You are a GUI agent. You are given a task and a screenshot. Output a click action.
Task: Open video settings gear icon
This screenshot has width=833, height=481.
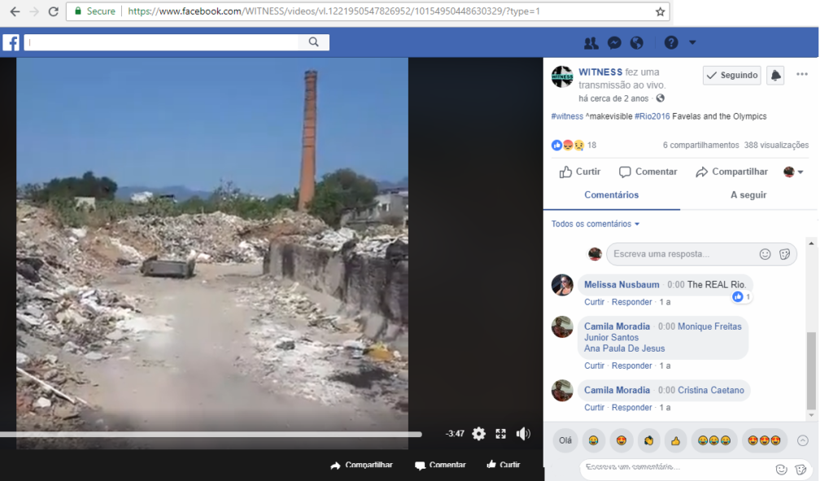pyautogui.click(x=478, y=434)
